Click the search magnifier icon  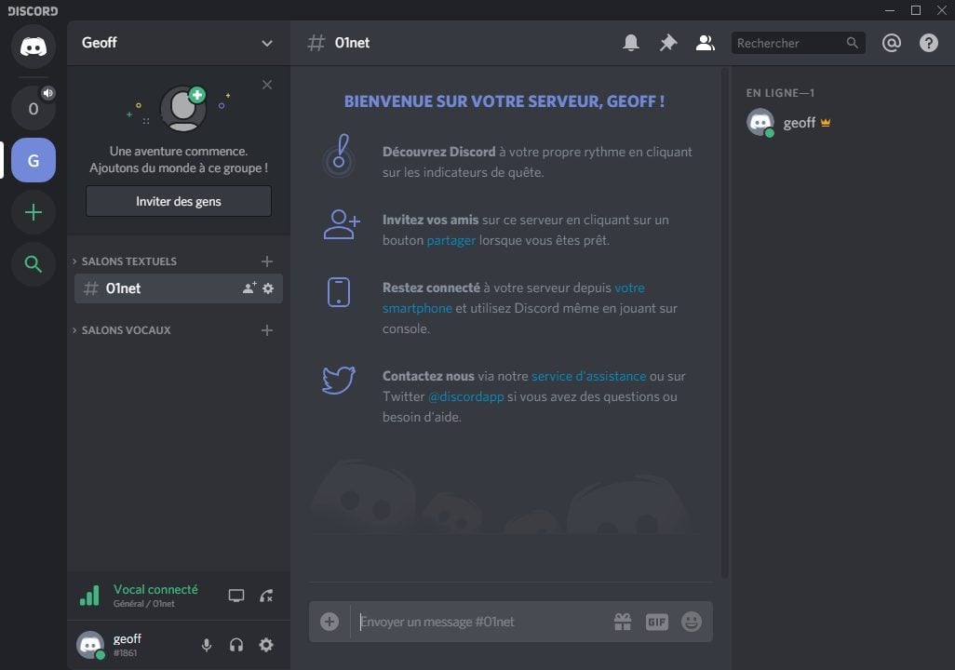(852, 43)
